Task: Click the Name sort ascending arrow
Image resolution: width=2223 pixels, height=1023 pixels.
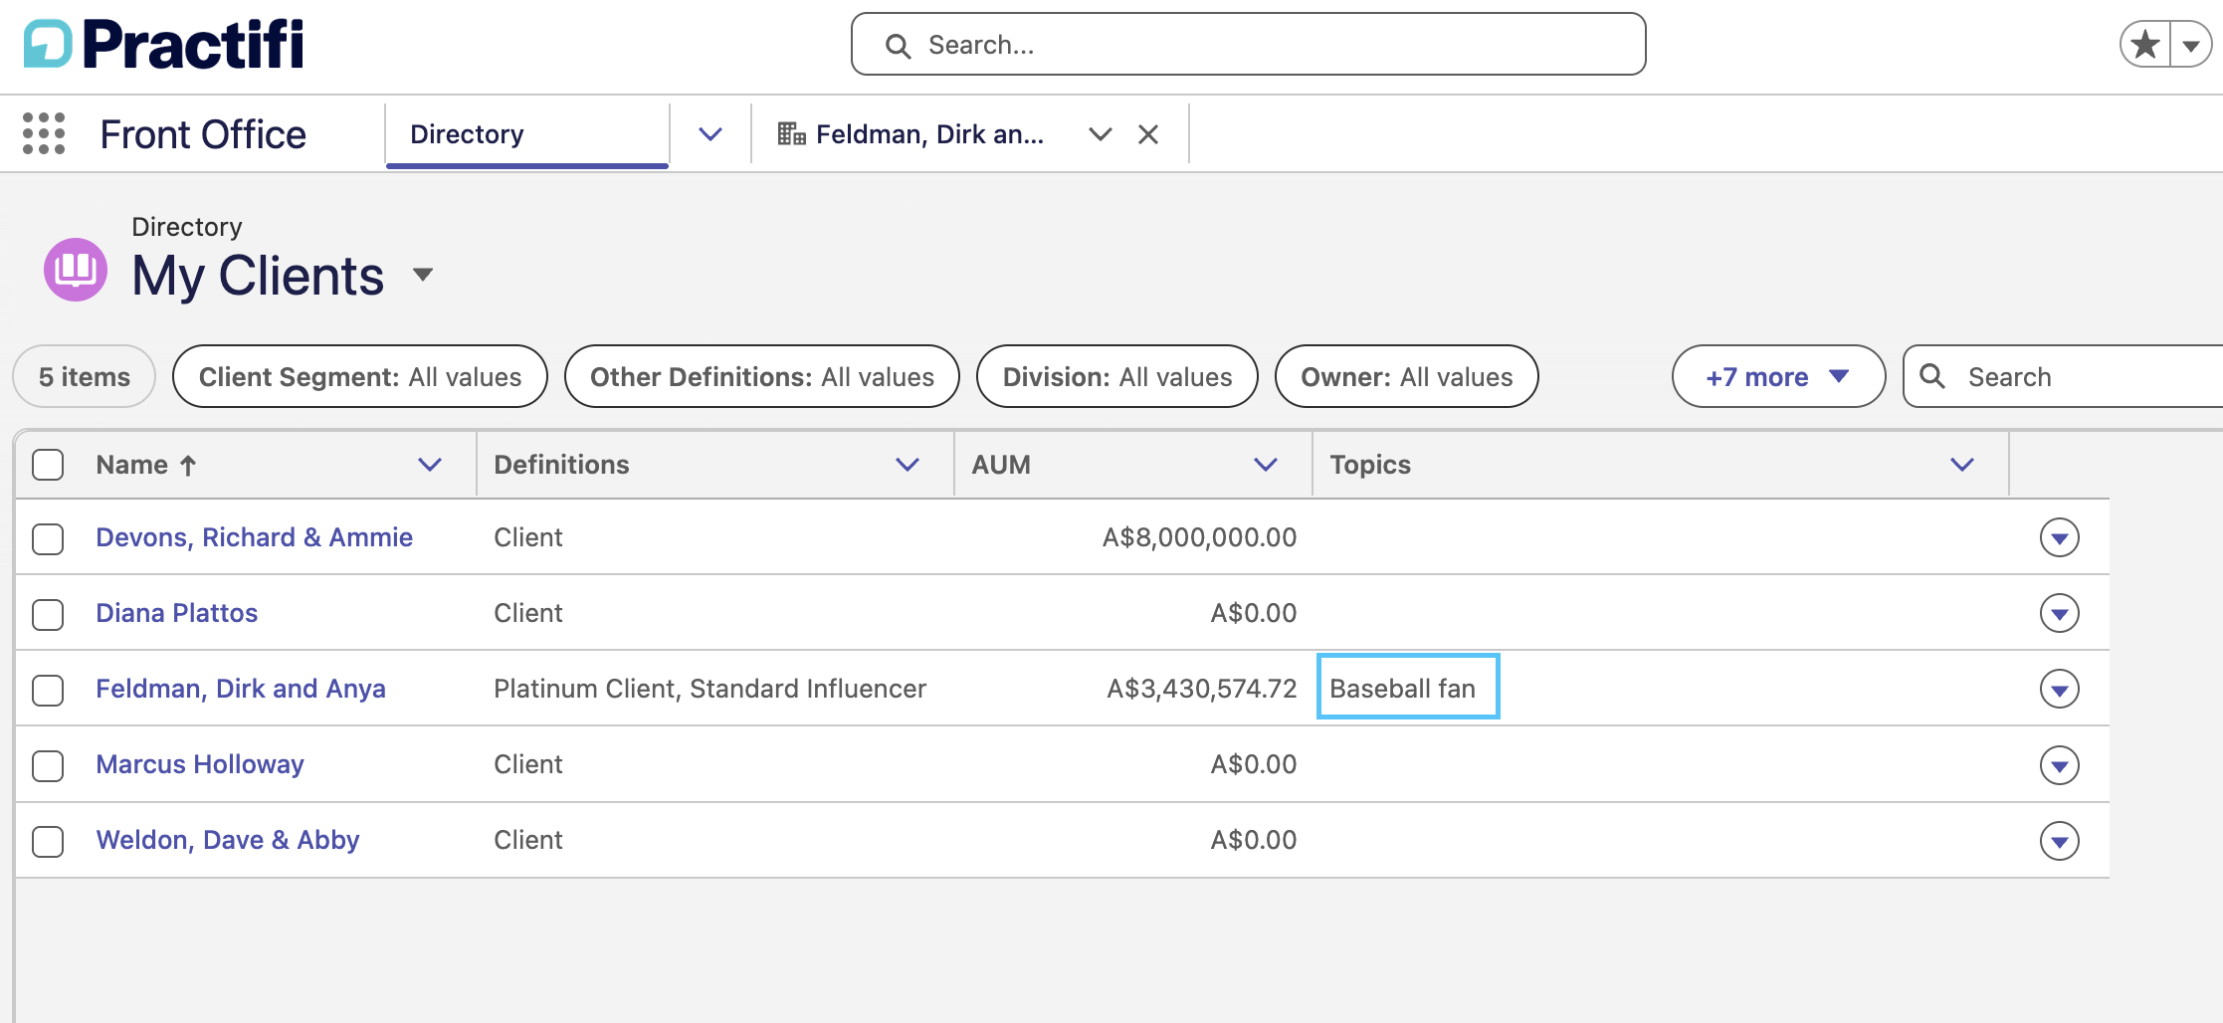Action: tap(188, 466)
